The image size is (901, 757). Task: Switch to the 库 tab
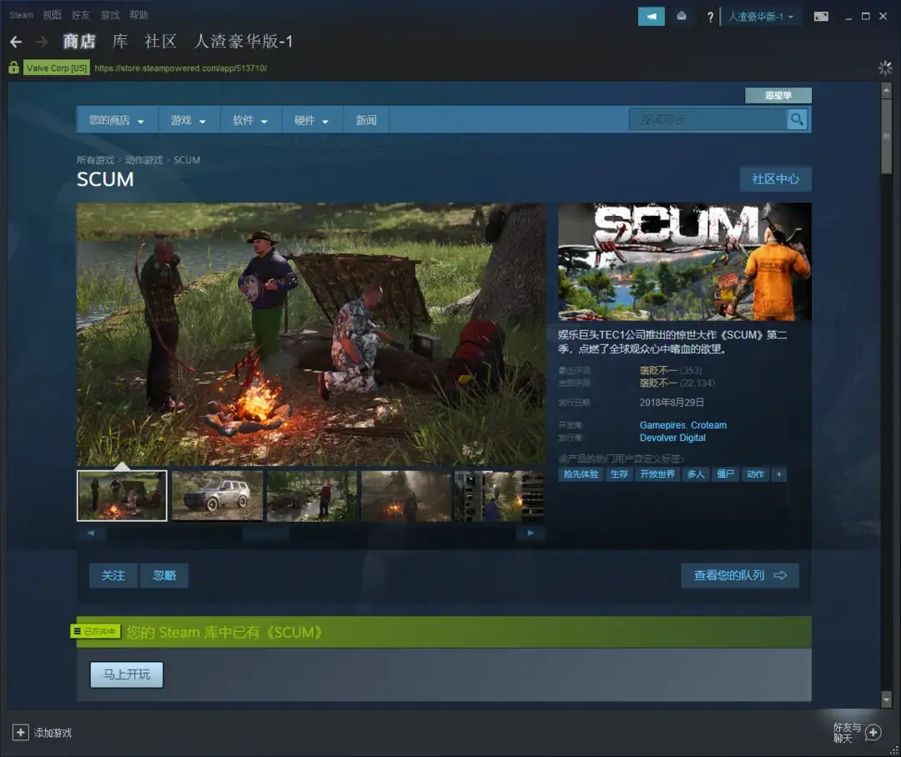click(x=120, y=42)
